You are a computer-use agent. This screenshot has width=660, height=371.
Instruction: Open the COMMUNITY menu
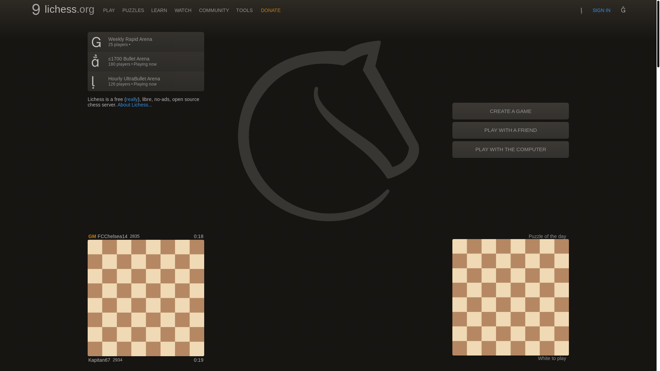pos(214,10)
